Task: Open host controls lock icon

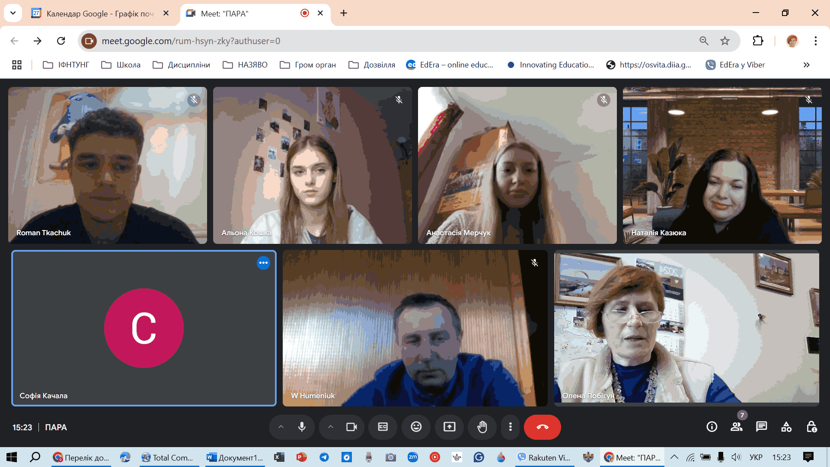Action: [x=811, y=427]
